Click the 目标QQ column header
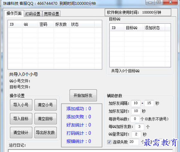 pyautogui.click(x=133, y=28)
